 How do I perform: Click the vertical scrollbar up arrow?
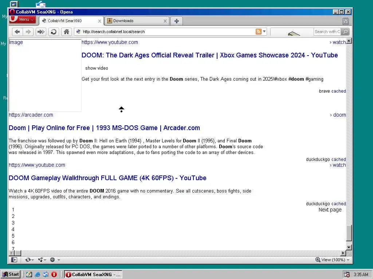(349, 41)
